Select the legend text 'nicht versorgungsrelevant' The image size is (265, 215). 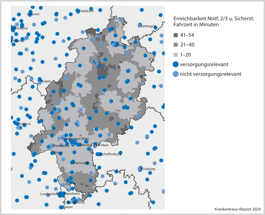[210, 74]
